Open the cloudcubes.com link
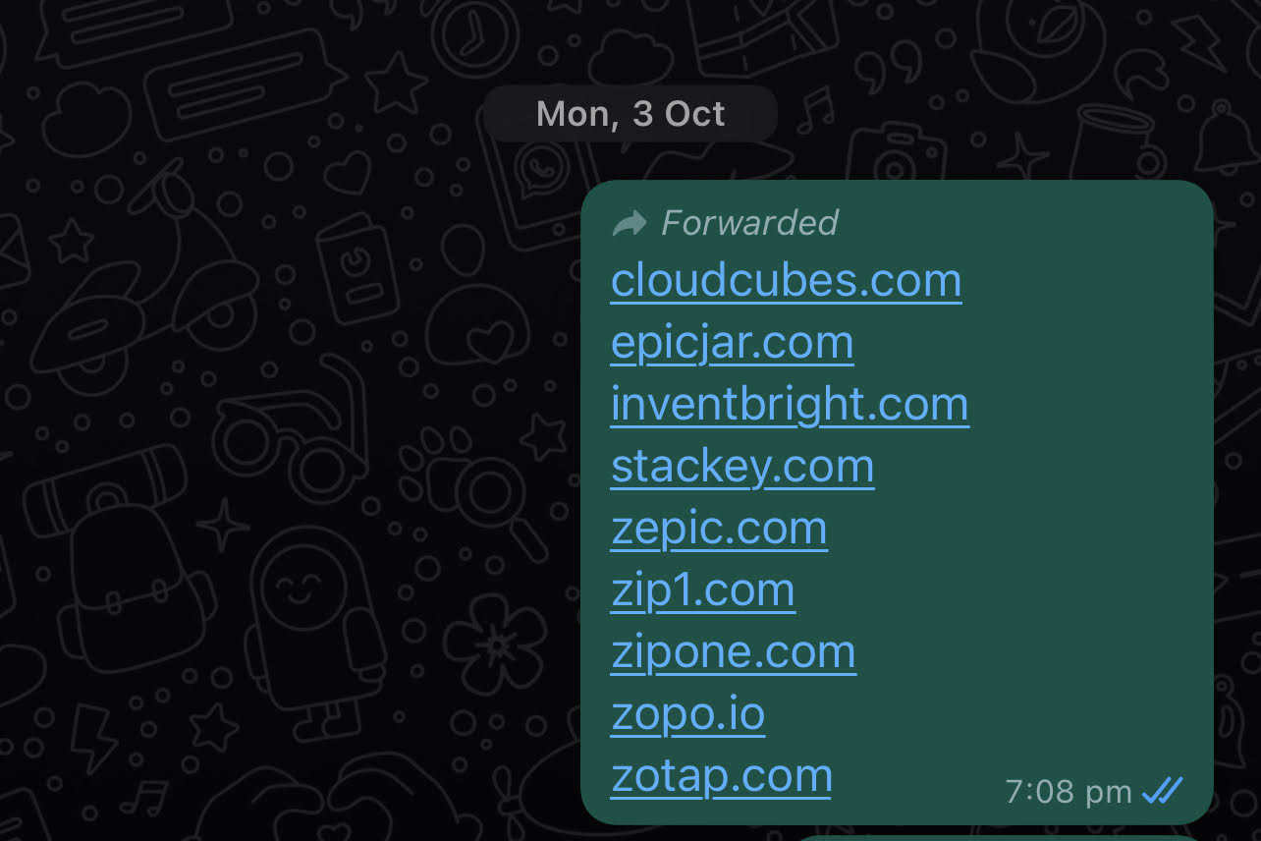This screenshot has height=841, width=1261. tap(785, 280)
